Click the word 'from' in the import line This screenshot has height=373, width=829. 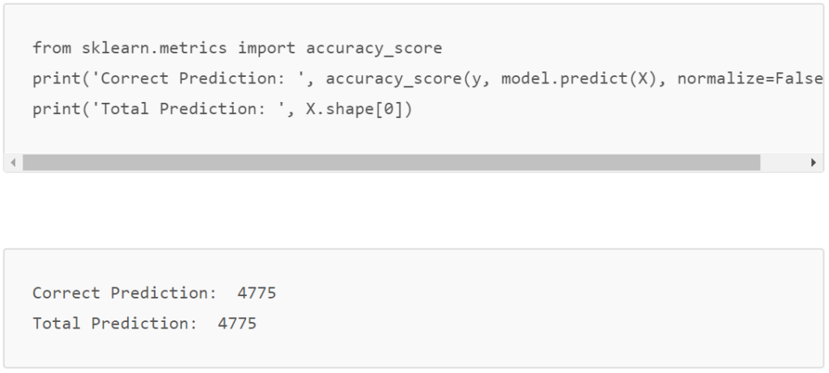[52, 48]
